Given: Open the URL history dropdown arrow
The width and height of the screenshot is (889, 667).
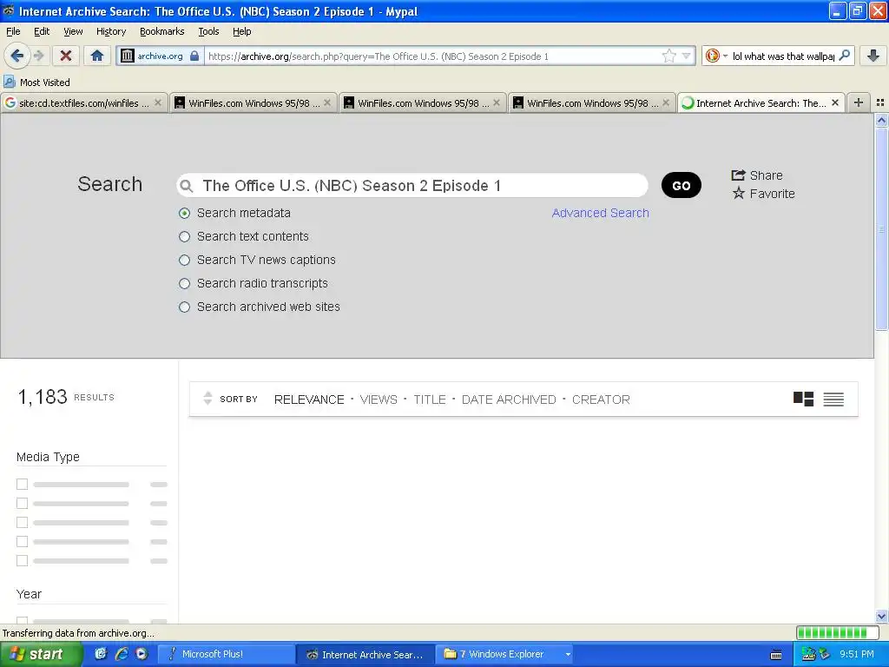Looking at the screenshot, I should 686,56.
